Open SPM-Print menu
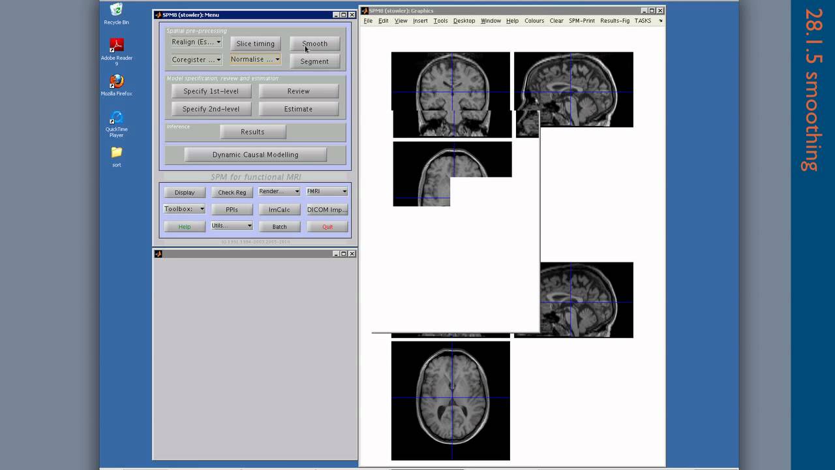 [x=582, y=21]
